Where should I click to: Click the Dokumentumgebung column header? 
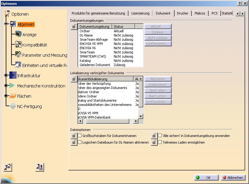coord(95,26)
